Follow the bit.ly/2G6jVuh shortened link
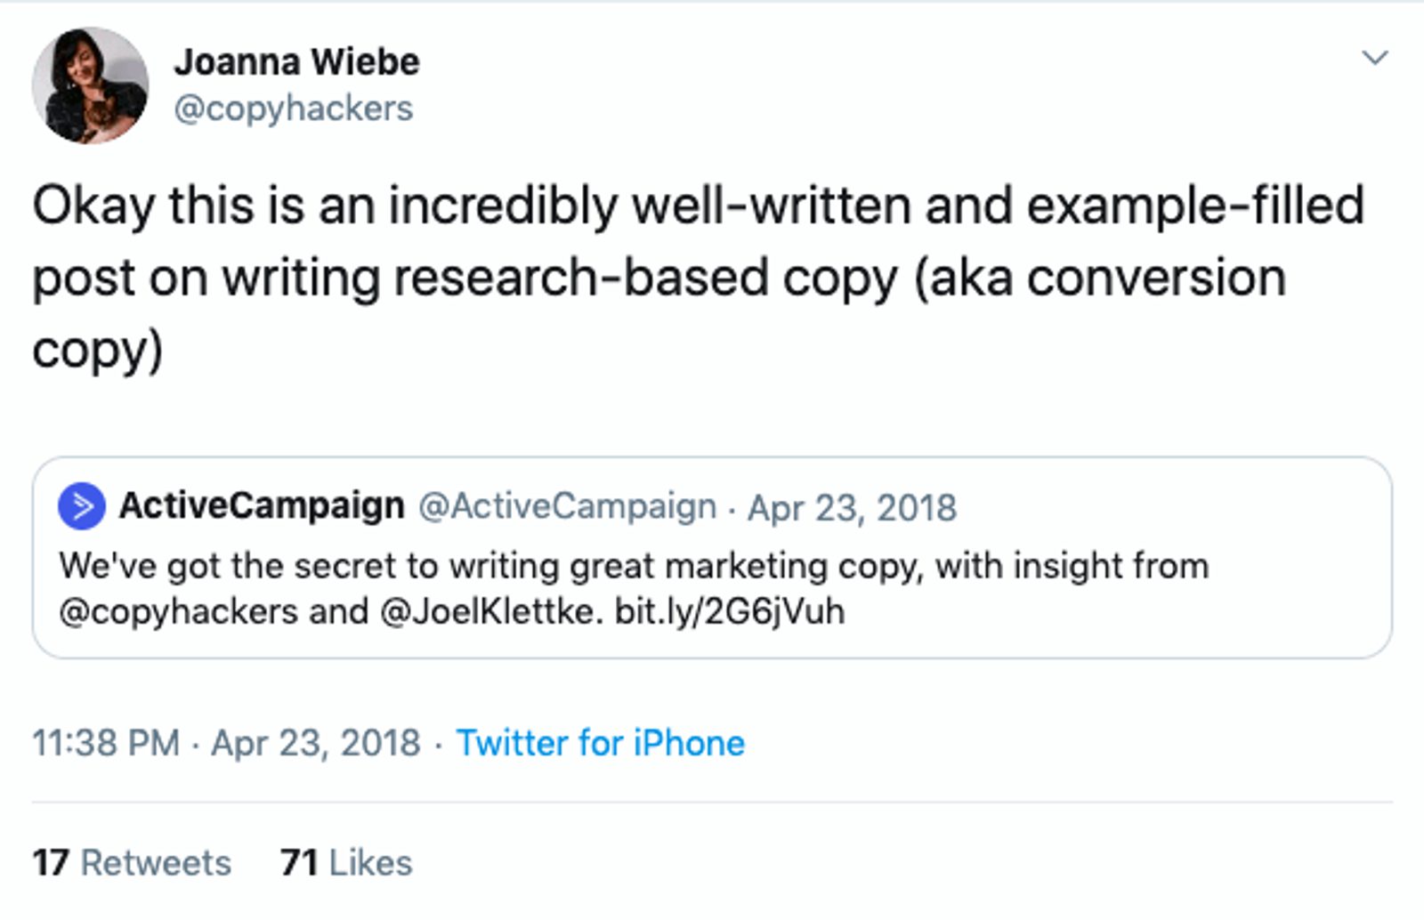The image size is (1424, 920). pyautogui.click(x=732, y=611)
